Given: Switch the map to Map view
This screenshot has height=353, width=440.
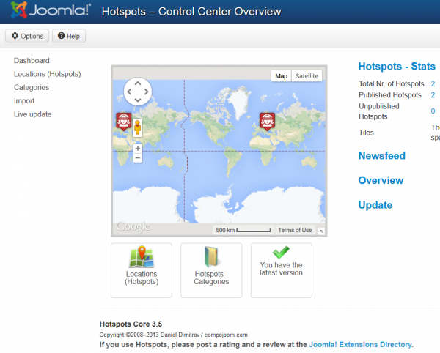Looking at the screenshot, I should [281, 76].
